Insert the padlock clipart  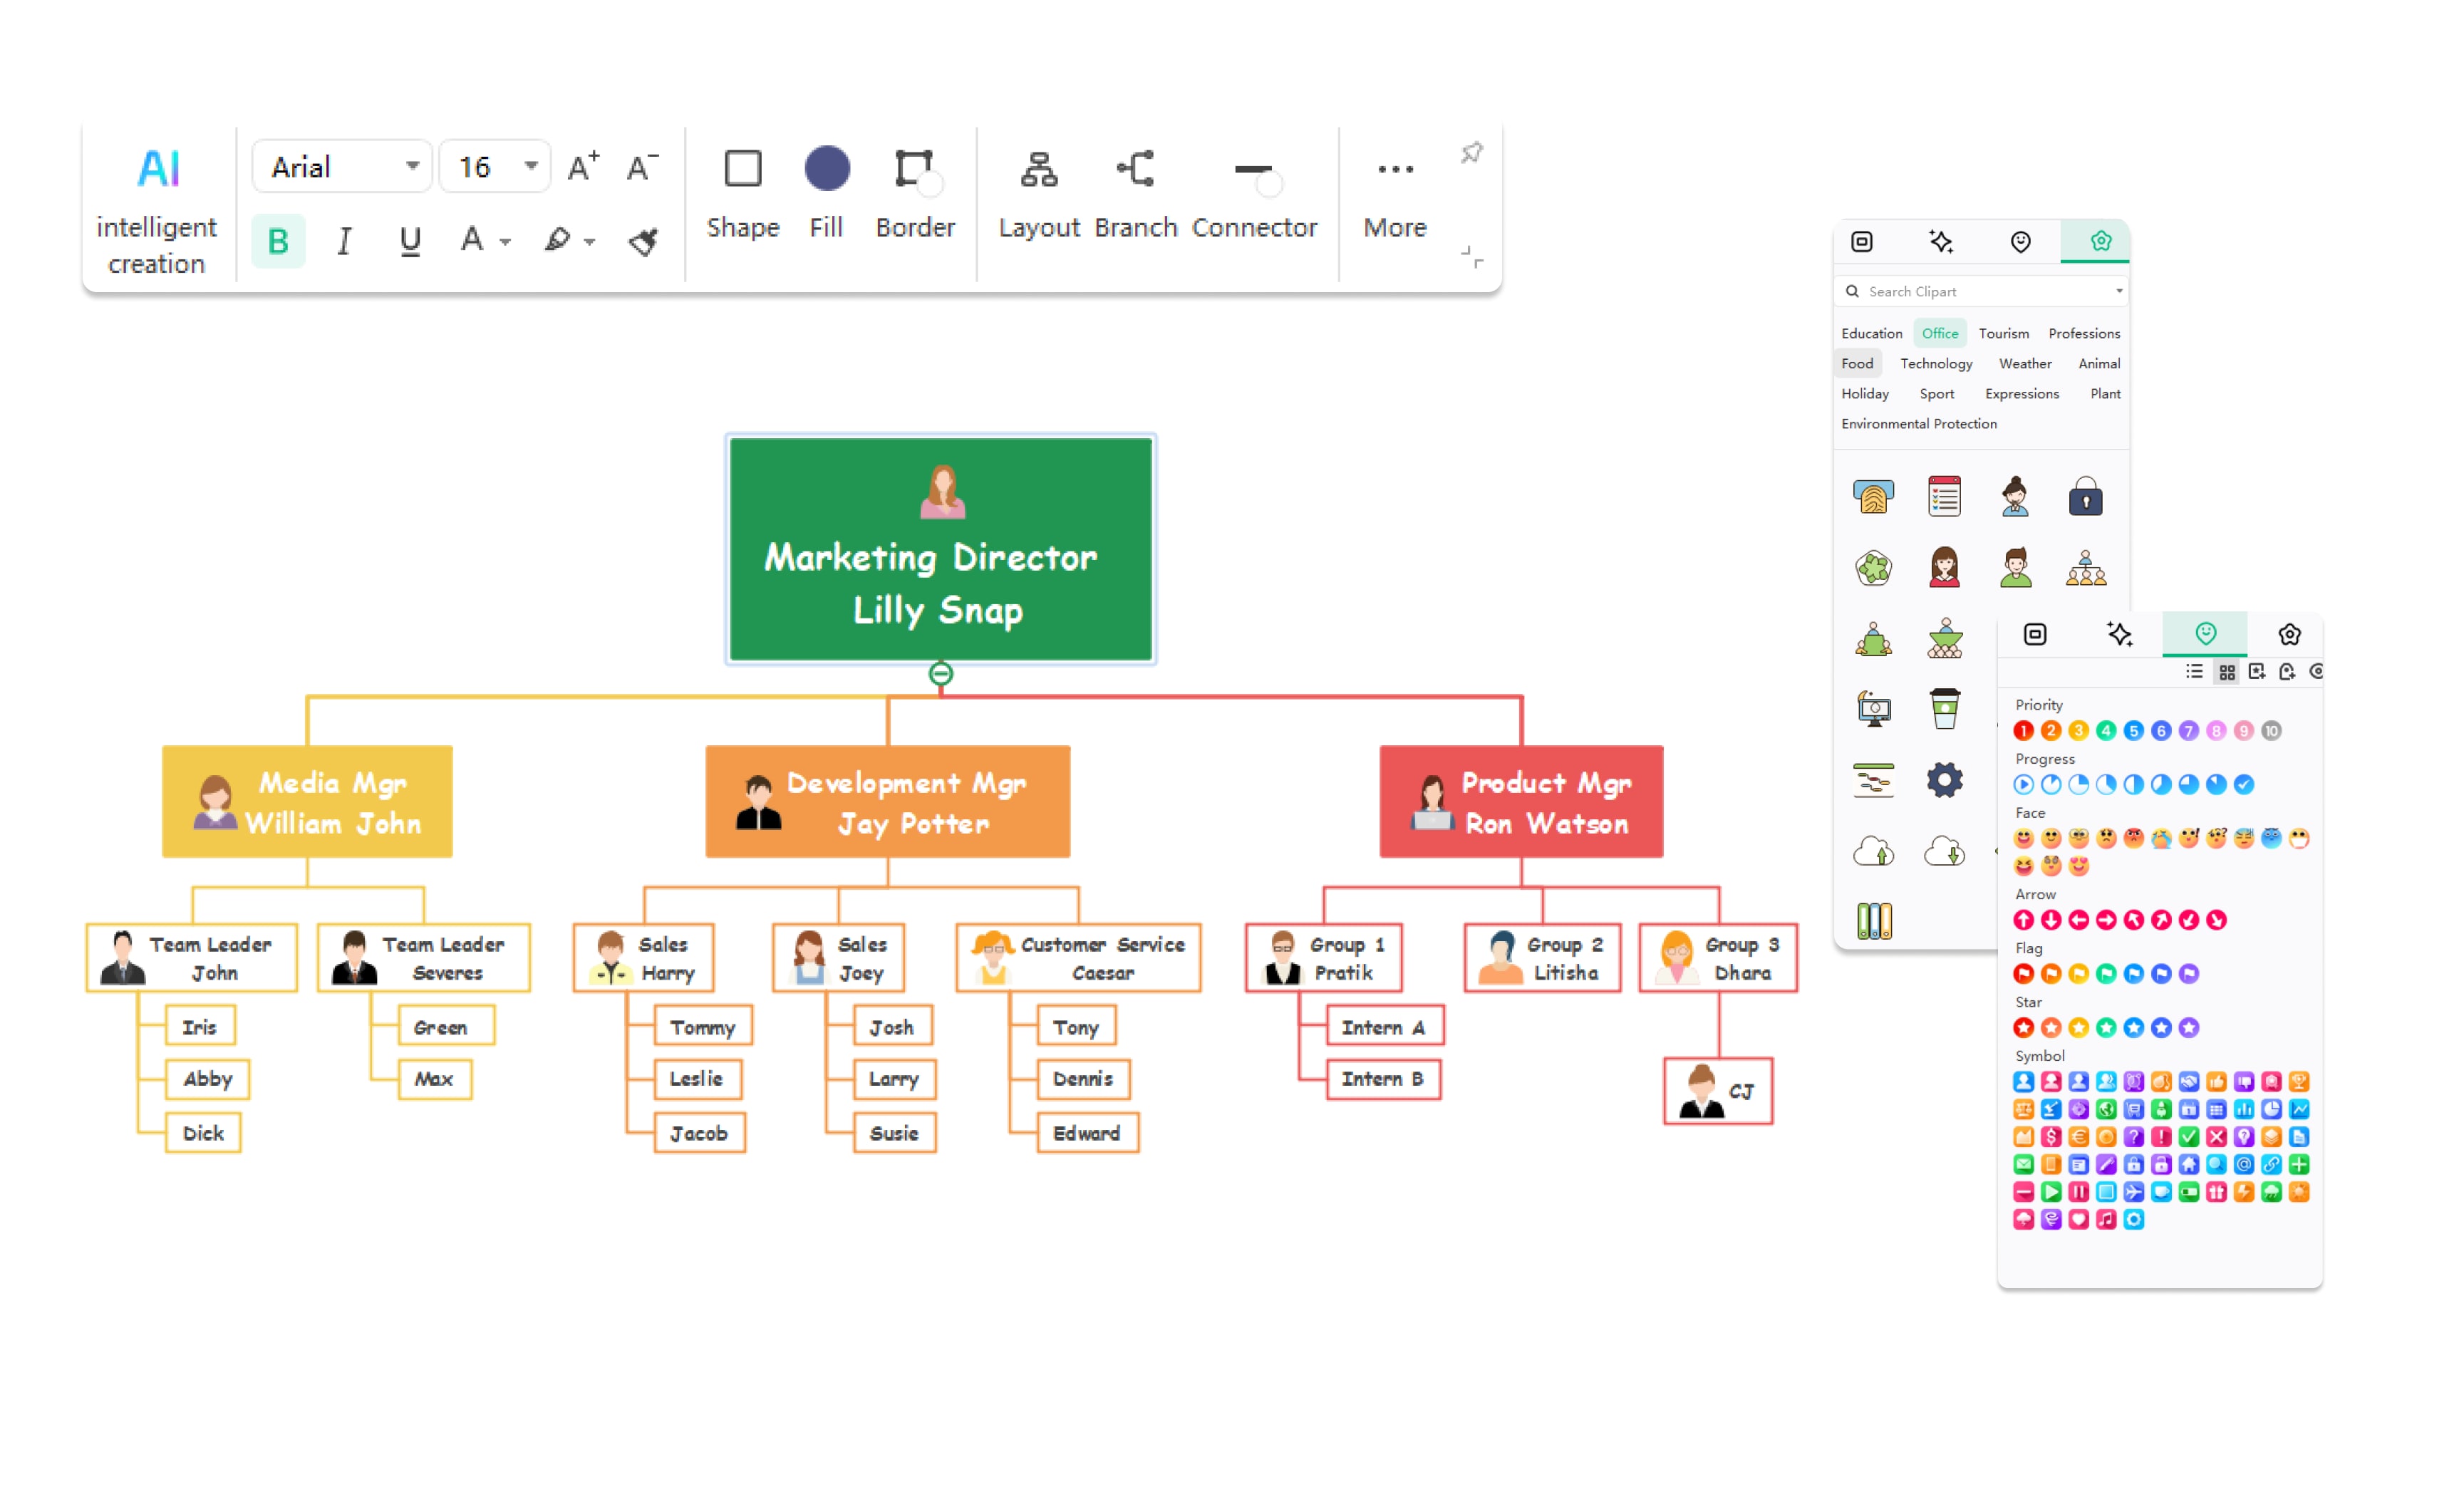tap(2085, 496)
